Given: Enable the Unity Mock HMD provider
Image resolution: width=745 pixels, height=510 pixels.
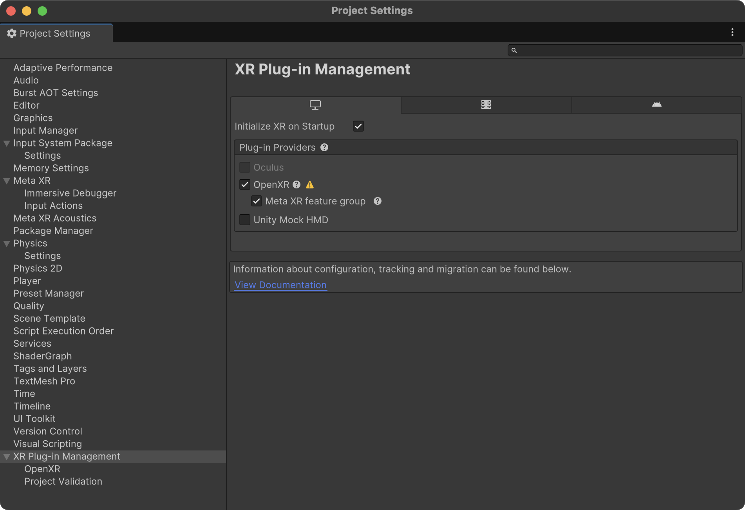Looking at the screenshot, I should point(244,220).
